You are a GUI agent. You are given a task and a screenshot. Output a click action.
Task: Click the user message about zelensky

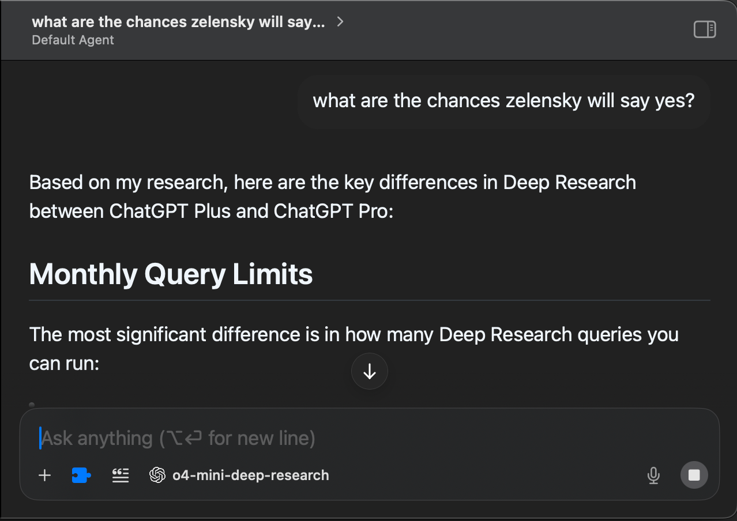pyautogui.click(x=503, y=101)
